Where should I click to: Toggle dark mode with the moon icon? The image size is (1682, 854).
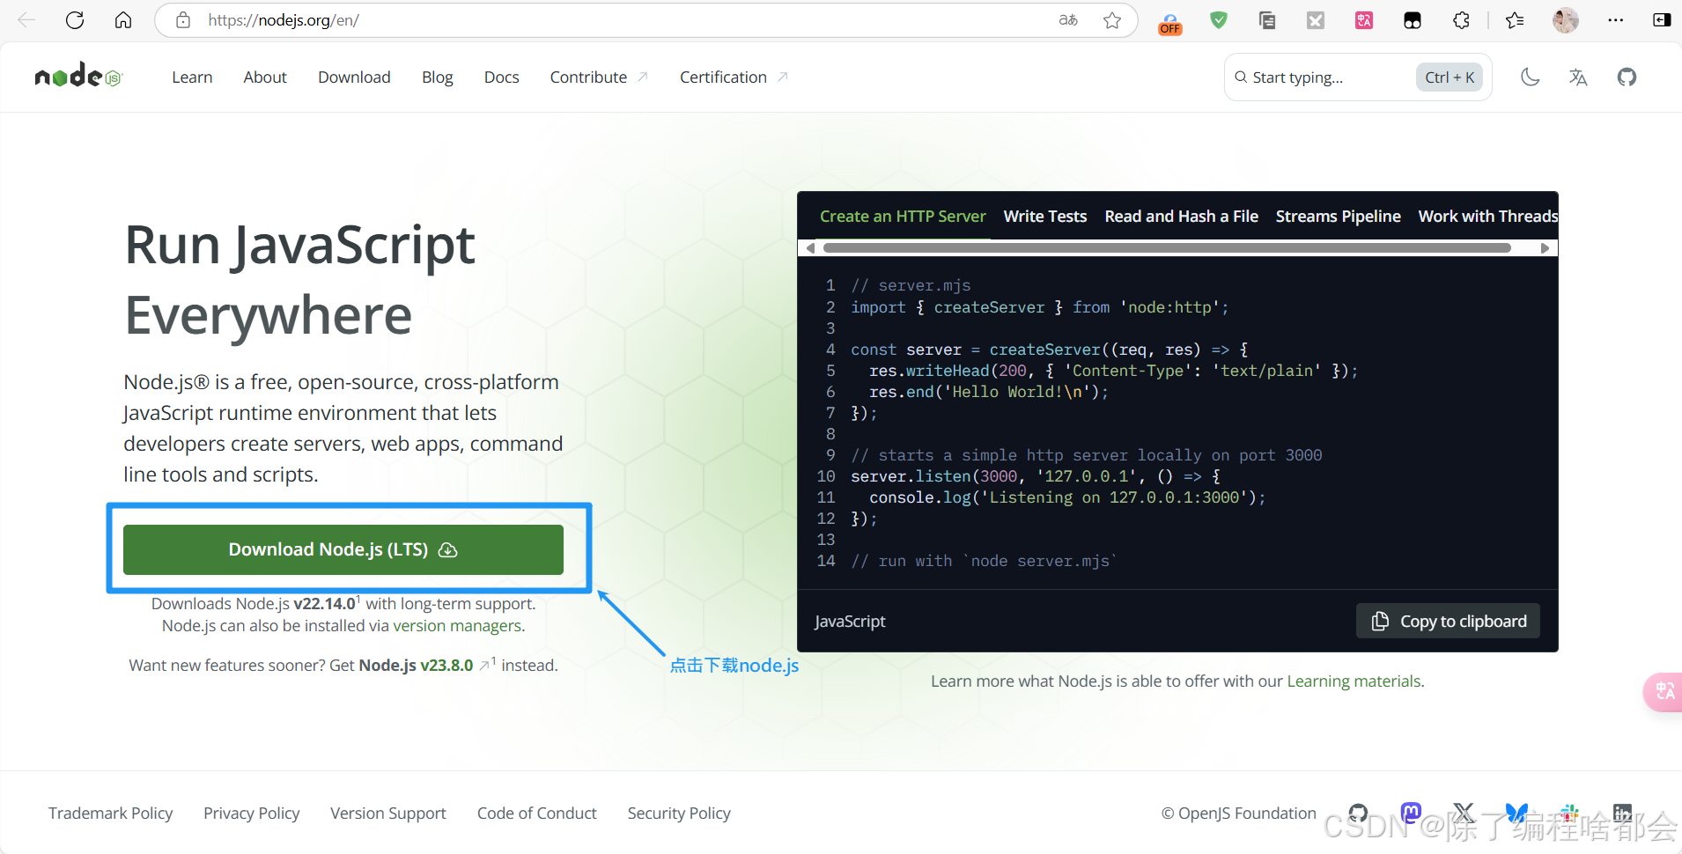[x=1531, y=77]
